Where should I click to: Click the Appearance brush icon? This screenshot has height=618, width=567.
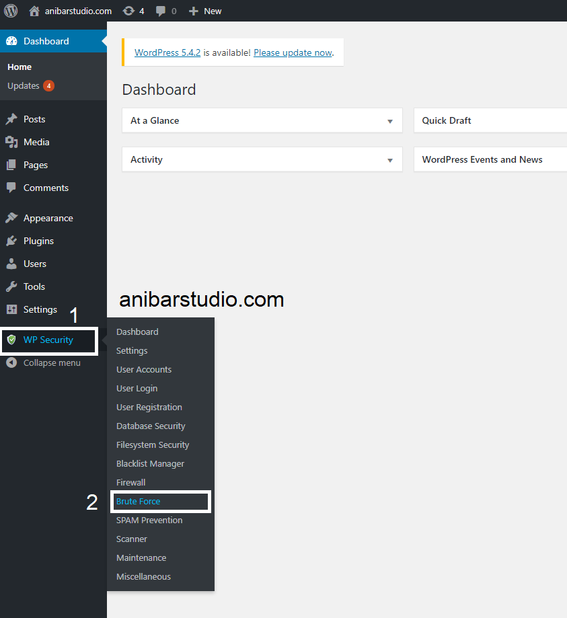click(x=11, y=218)
